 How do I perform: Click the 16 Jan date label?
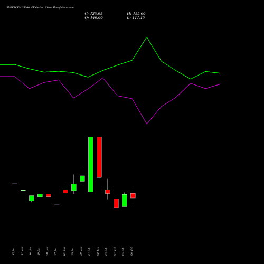[30, 251]
